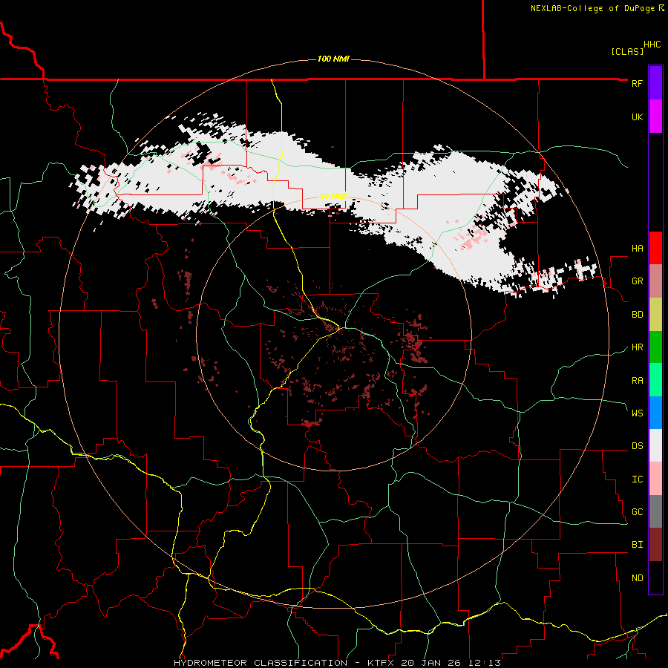Click the IC legend label
Viewport: 668px width, 668px height.
click(637, 479)
